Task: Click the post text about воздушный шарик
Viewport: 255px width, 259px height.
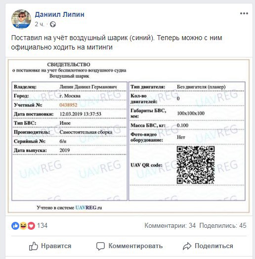Action: (117, 43)
